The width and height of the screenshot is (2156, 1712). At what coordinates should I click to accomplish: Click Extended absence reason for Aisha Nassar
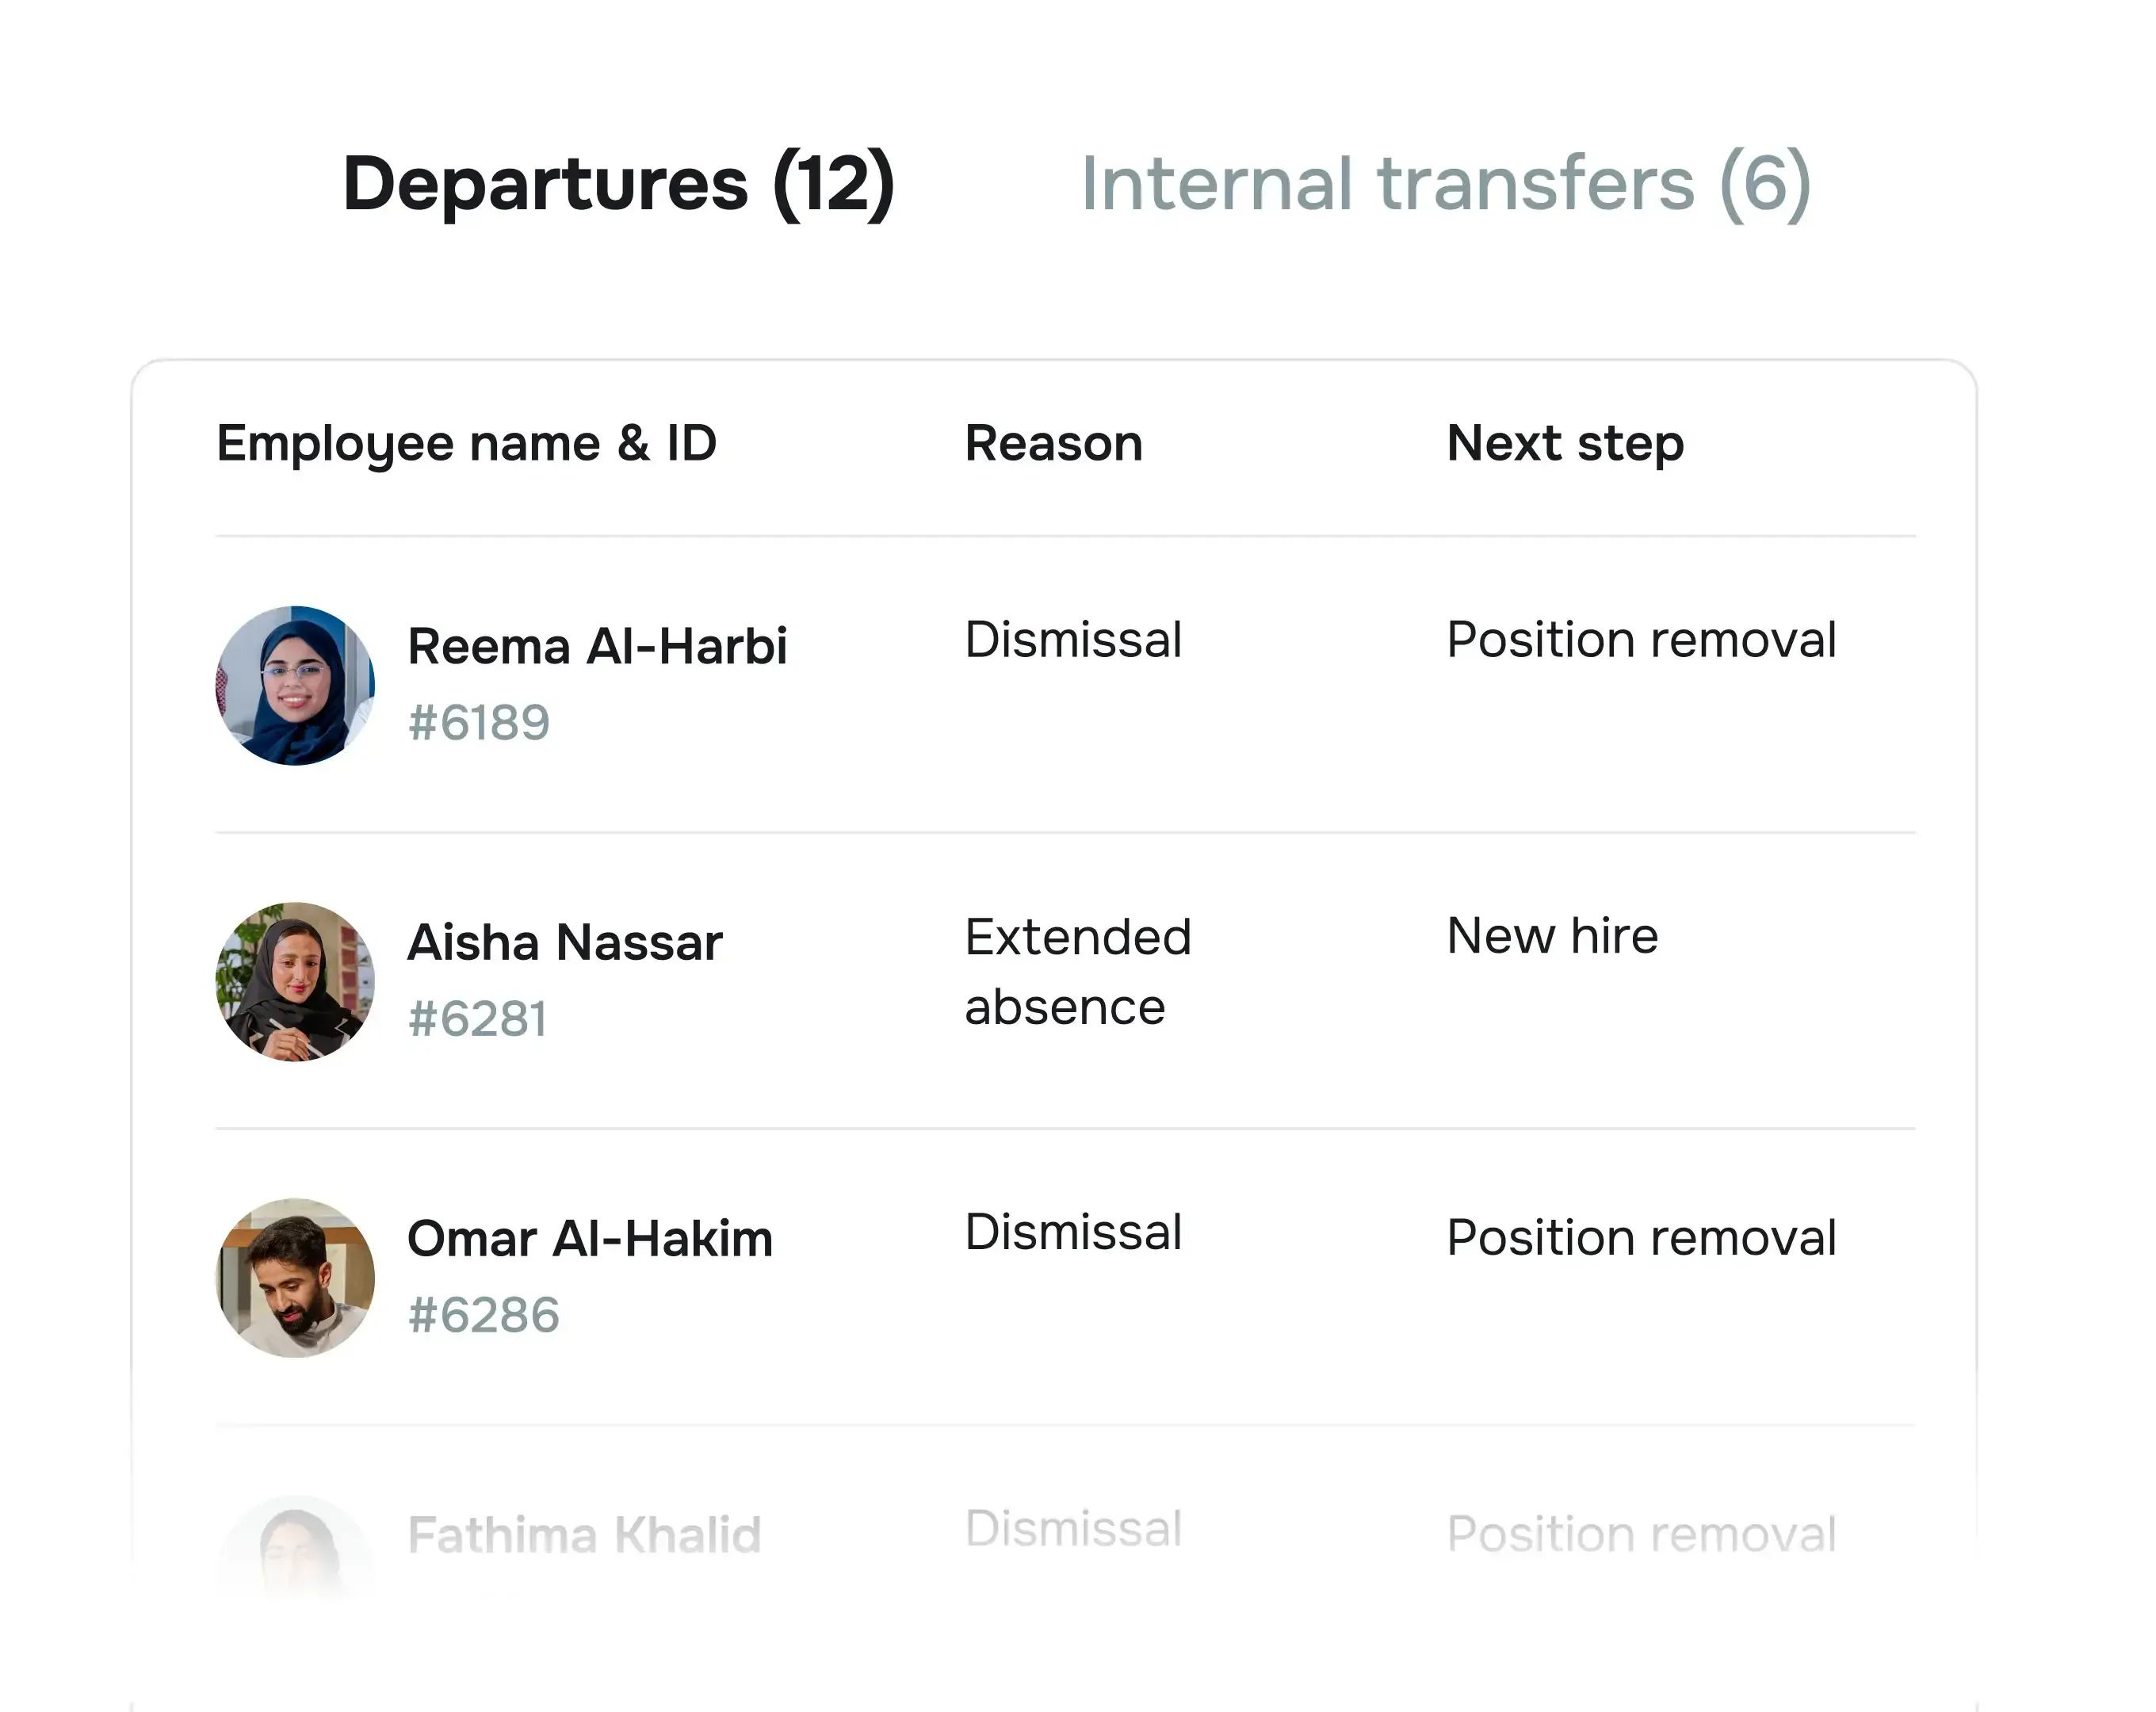(1078, 970)
